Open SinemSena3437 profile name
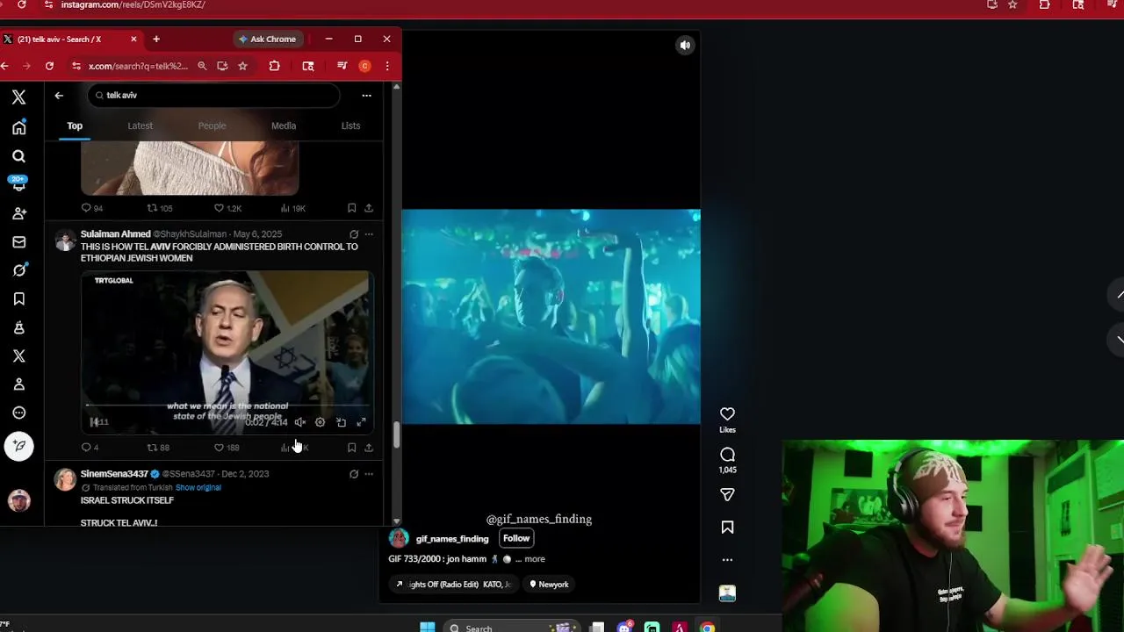The width and height of the screenshot is (1124, 632). [x=114, y=474]
